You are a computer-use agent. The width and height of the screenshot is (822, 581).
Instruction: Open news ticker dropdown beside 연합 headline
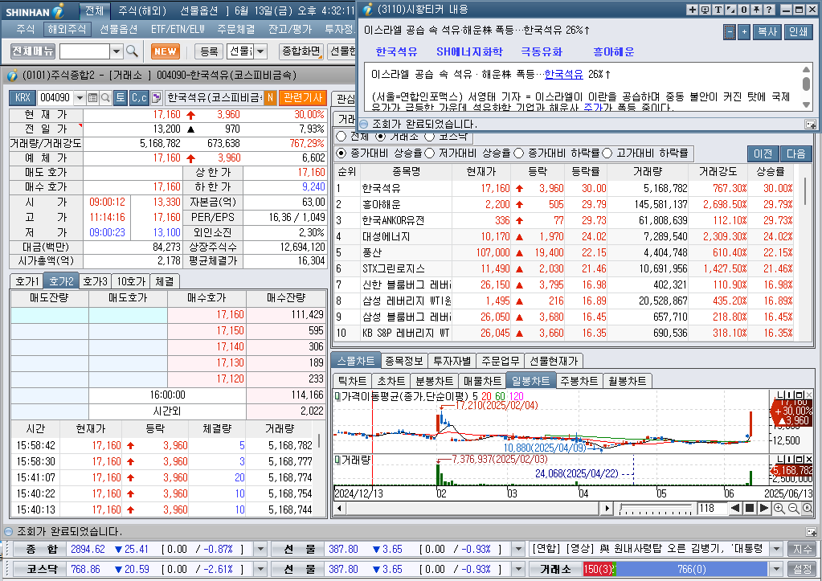coord(776,550)
